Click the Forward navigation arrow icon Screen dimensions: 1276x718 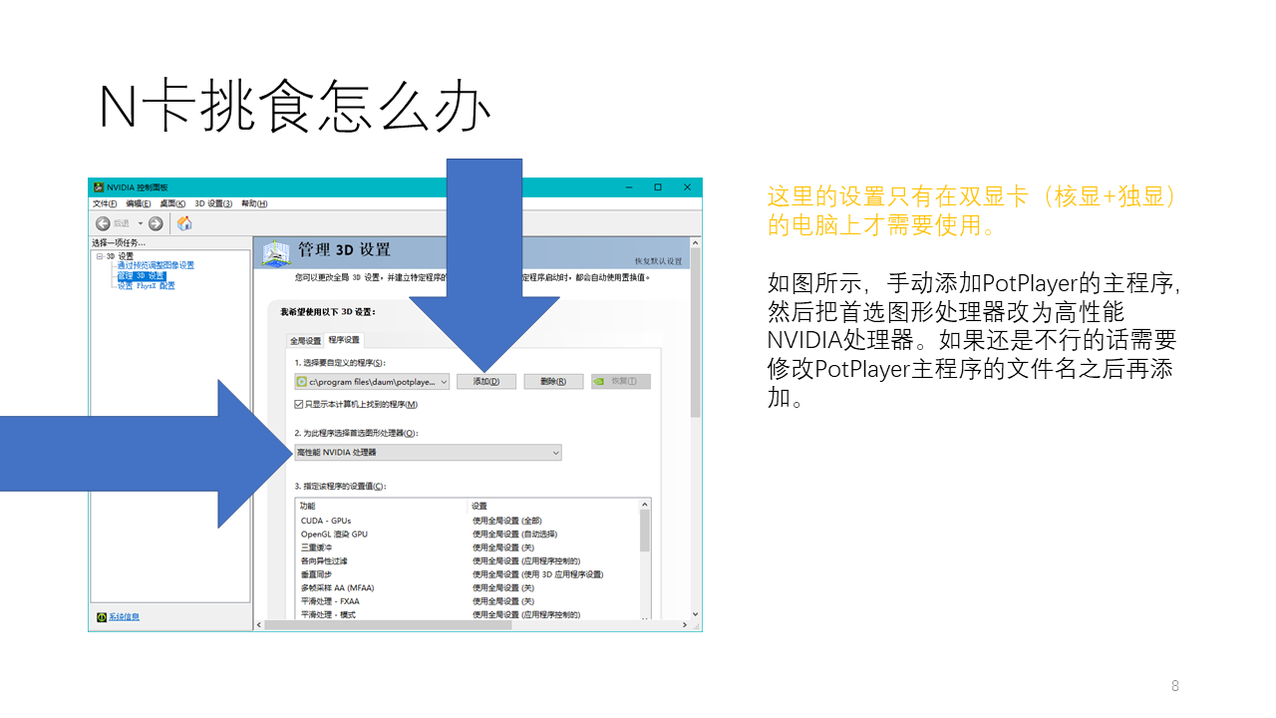pyautogui.click(x=156, y=223)
